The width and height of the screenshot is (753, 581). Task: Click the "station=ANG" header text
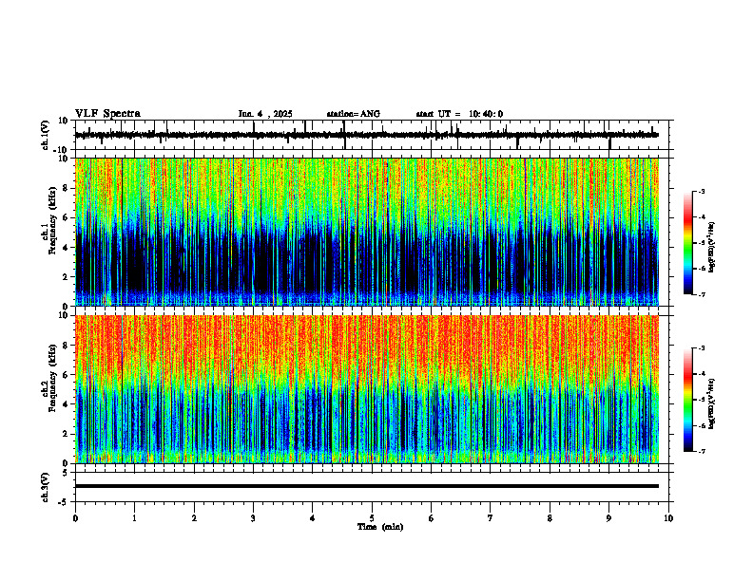coord(353,114)
